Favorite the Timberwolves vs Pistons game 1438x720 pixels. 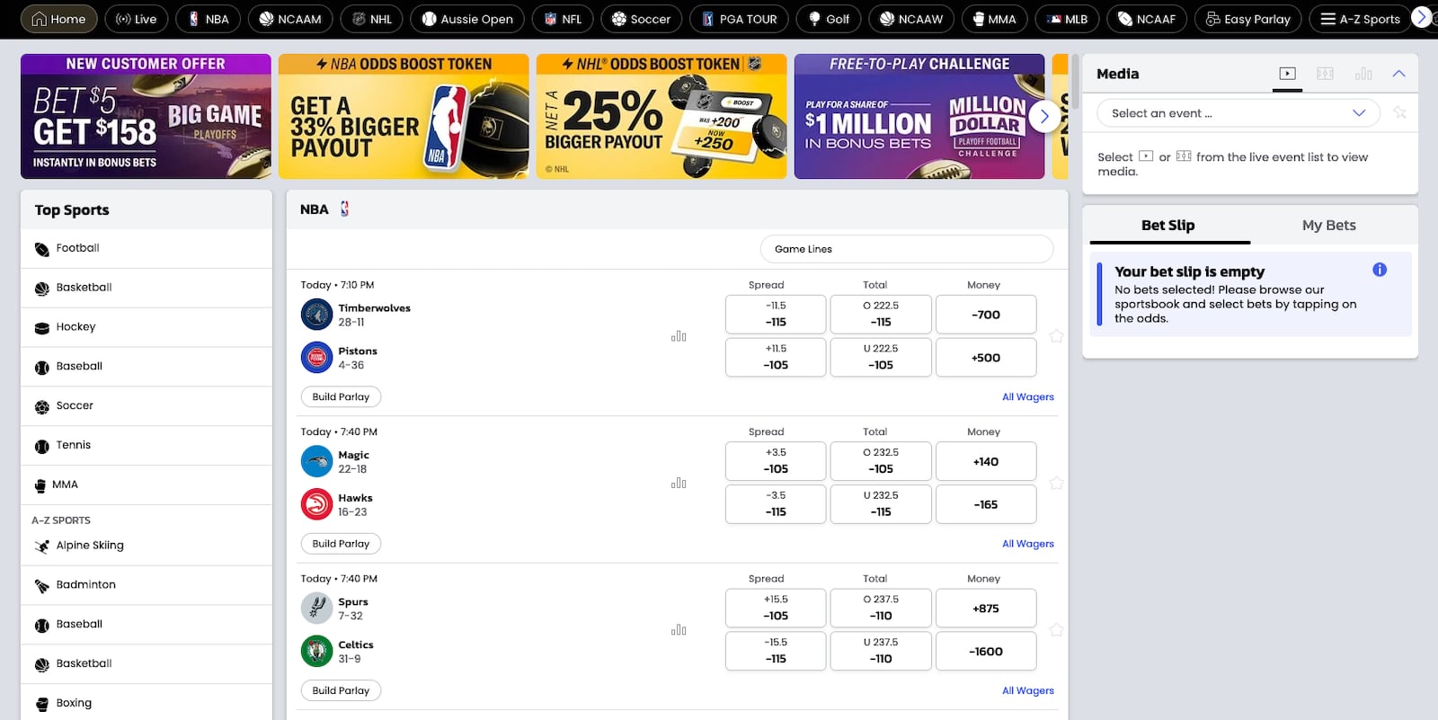(1056, 336)
